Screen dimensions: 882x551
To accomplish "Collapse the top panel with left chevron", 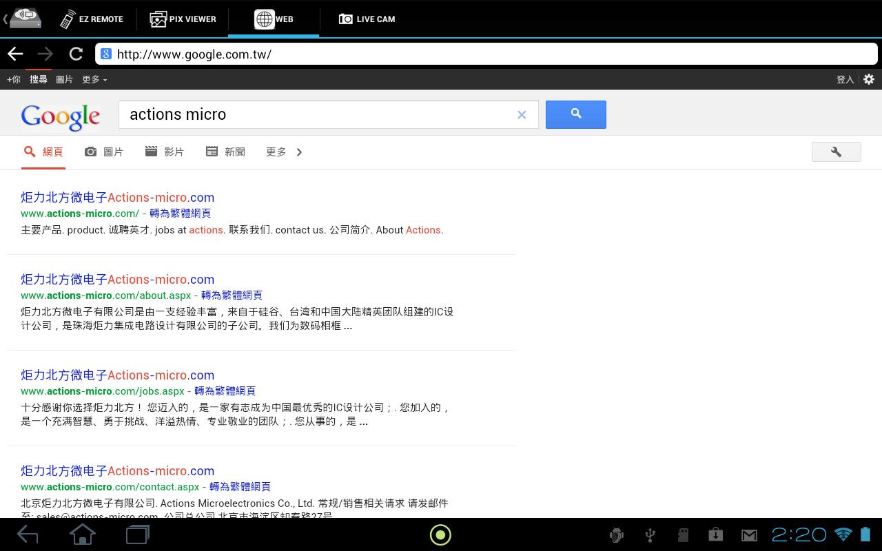I will (5, 19).
